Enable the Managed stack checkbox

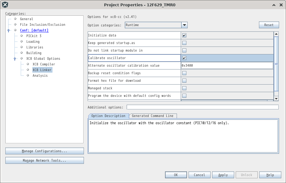pyautogui.click(x=184, y=88)
